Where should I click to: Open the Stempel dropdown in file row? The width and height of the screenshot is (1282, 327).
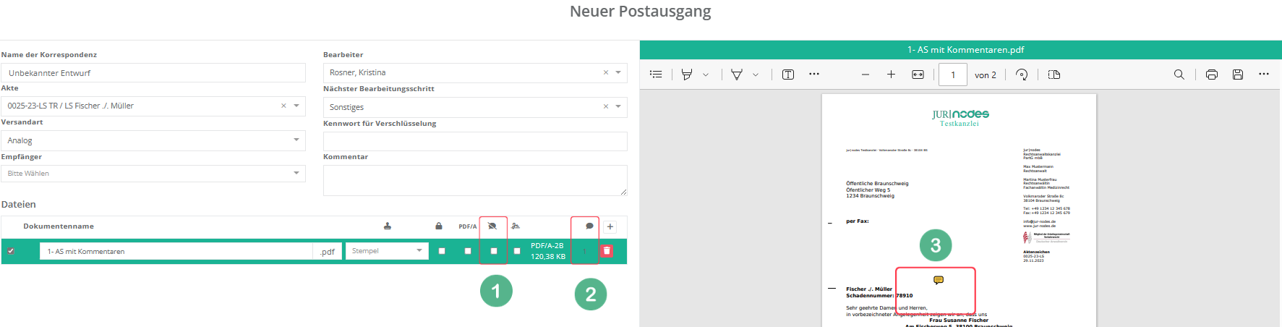click(387, 251)
